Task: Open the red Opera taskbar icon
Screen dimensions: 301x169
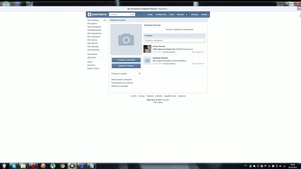Action: click(x=33, y=166)
